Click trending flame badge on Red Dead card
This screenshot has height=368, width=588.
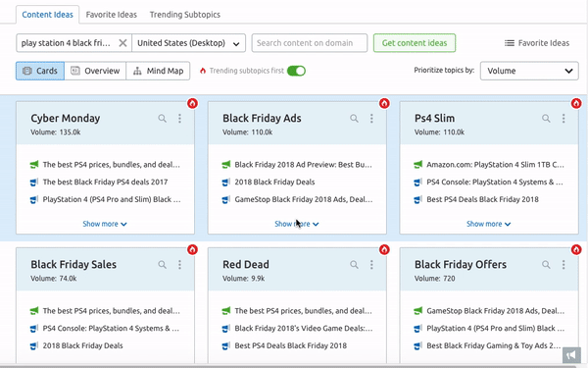click(384, 249)
